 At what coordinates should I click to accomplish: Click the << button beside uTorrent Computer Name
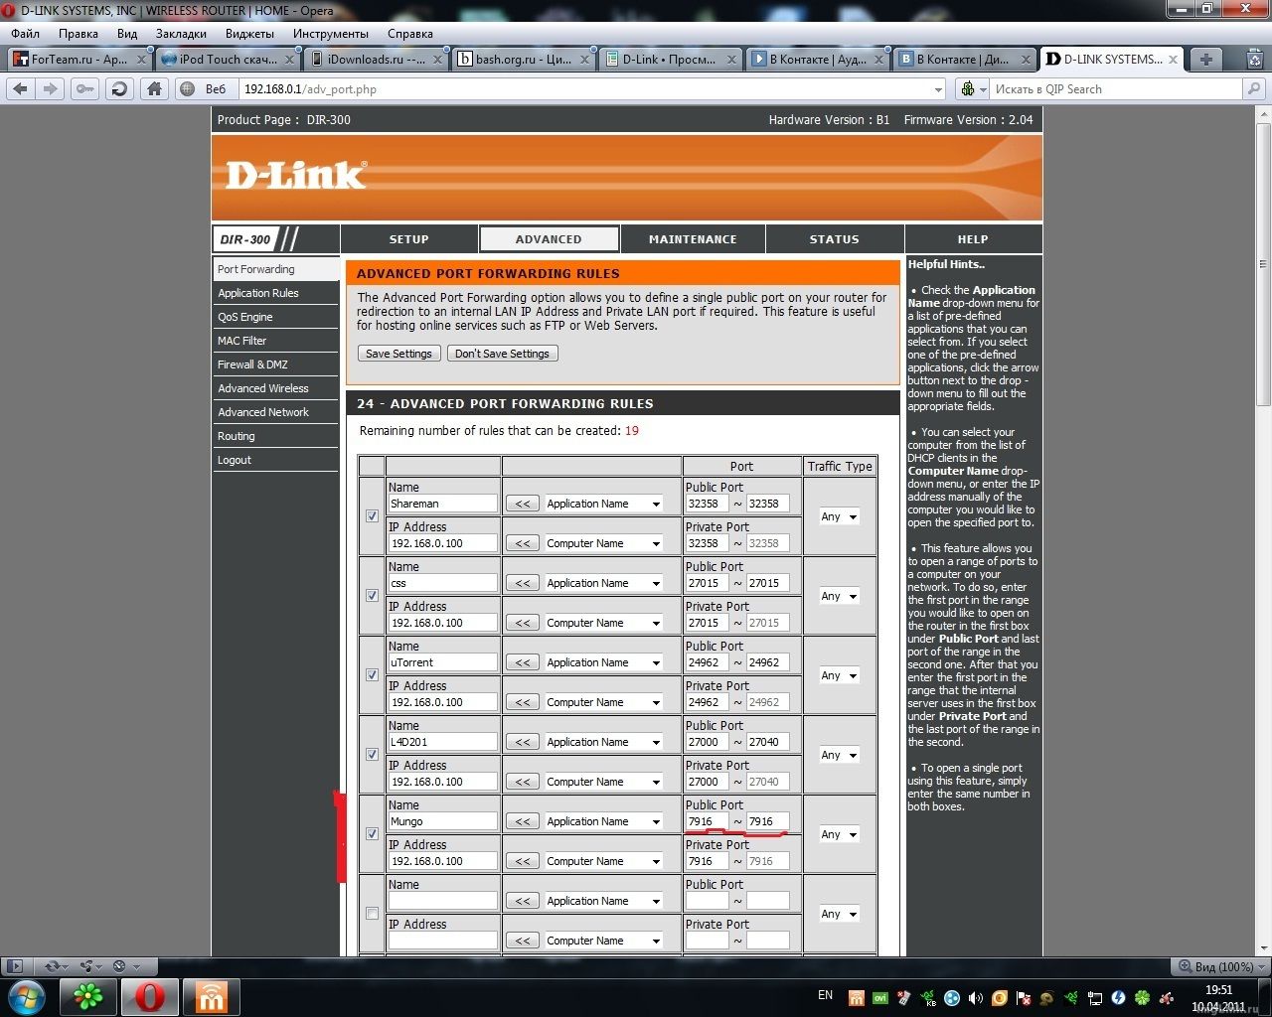click(x=523, y=702)
